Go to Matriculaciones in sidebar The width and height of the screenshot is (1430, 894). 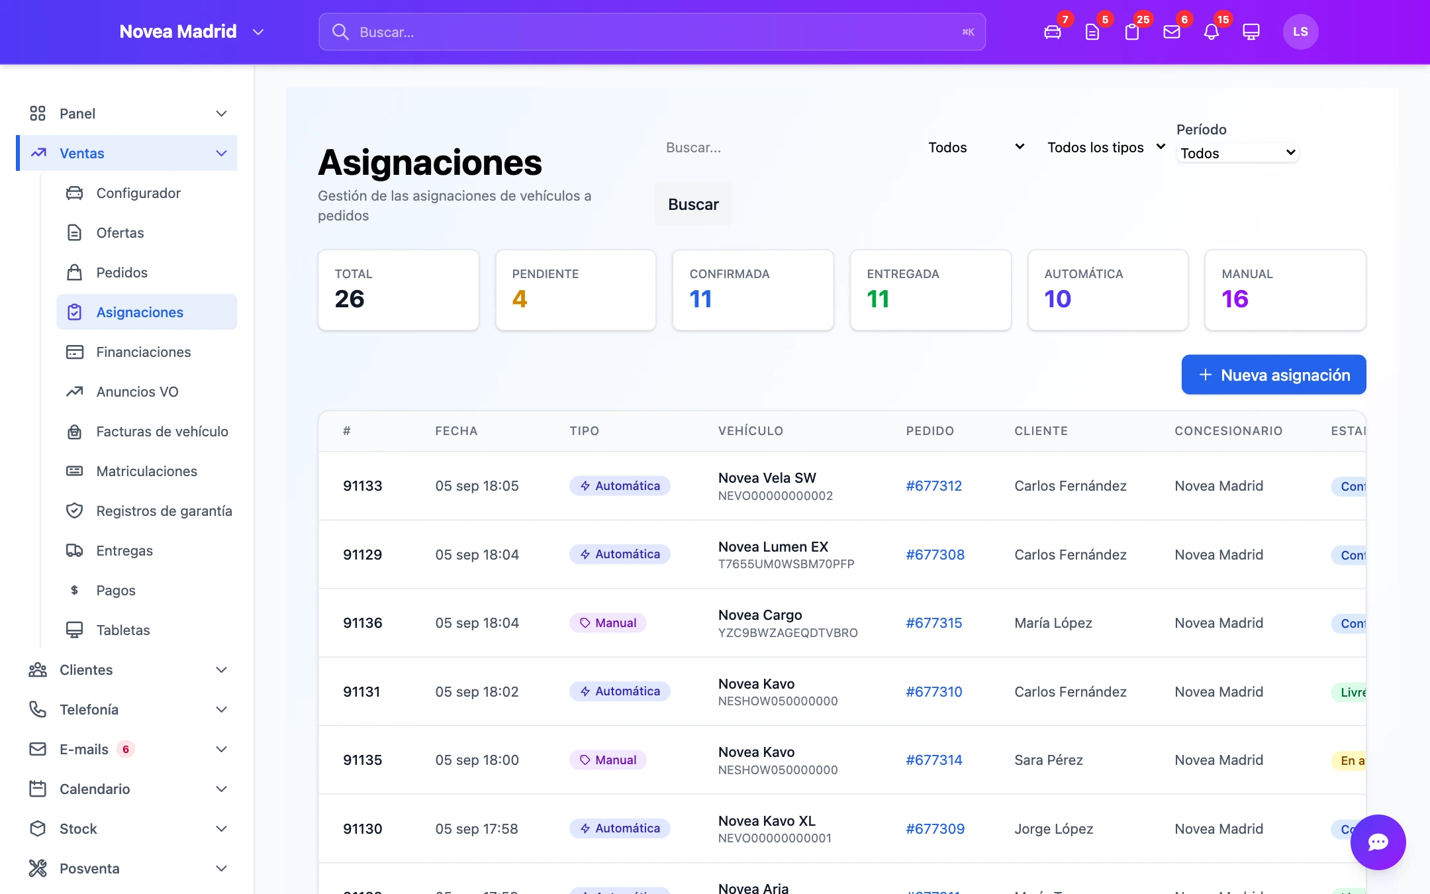[x=147, y=471]
